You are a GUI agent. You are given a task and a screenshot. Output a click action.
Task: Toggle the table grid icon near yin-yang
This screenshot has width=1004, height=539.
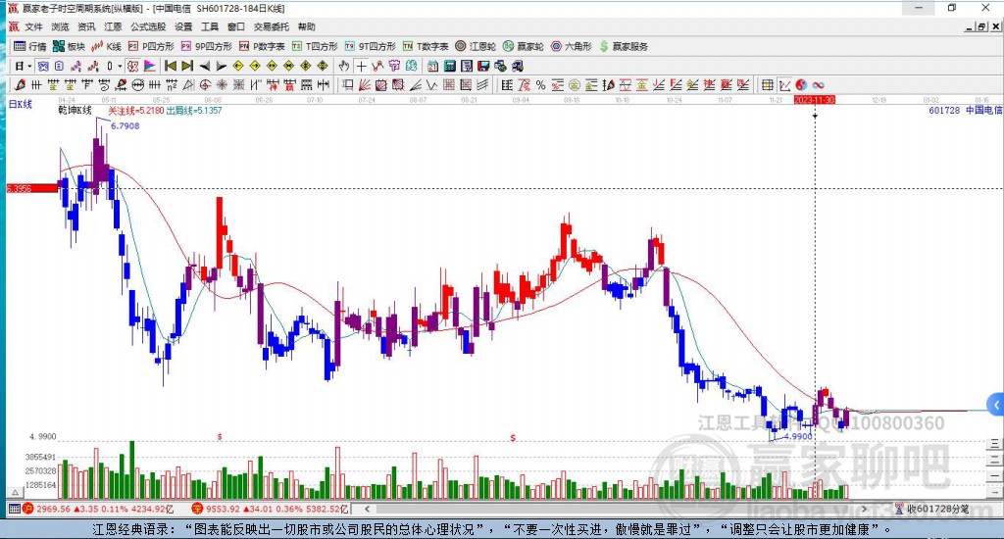pyautogui.click(x=767, y=85)
